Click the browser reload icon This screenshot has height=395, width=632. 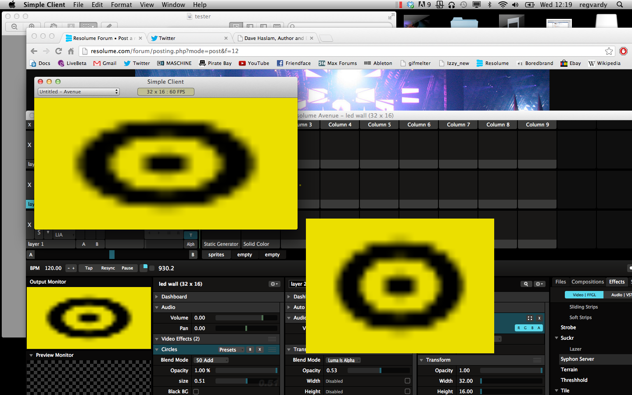pos(58,51)
